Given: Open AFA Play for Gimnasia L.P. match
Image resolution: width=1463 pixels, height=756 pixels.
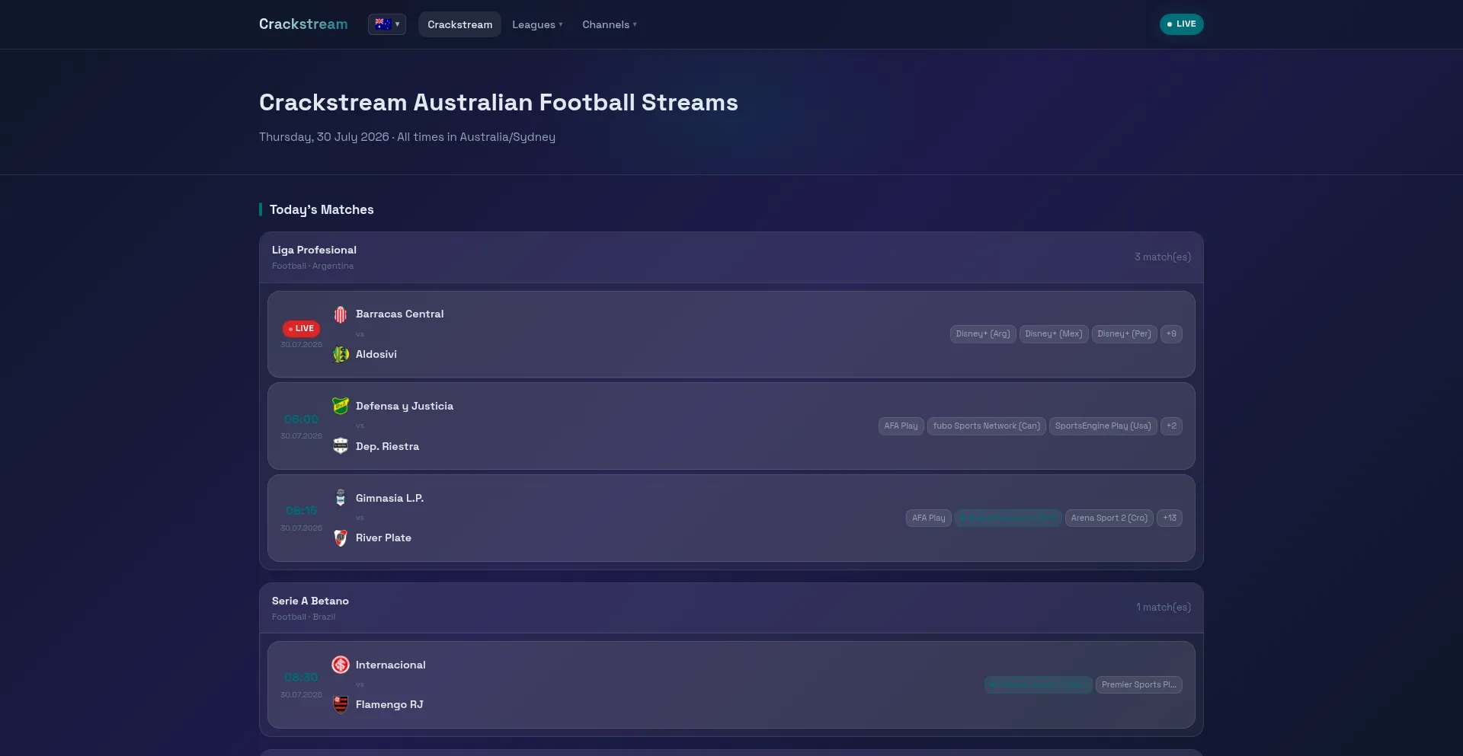Looking at the screenshot, I should (x=929, y=518).
